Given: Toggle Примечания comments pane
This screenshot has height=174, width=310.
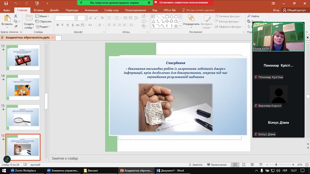Looking at the screenshot, I should (x=216, y=165).
